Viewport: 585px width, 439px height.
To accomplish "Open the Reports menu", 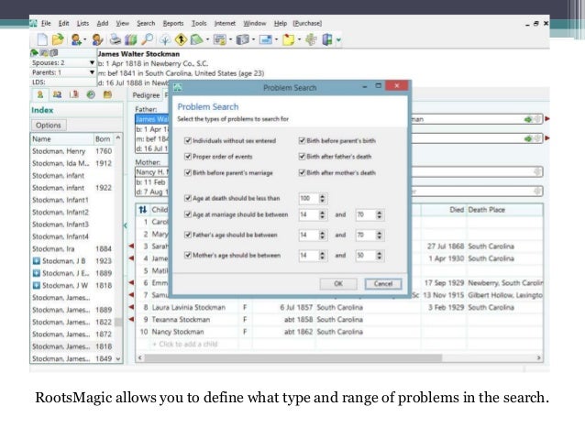I will point(171,21).
